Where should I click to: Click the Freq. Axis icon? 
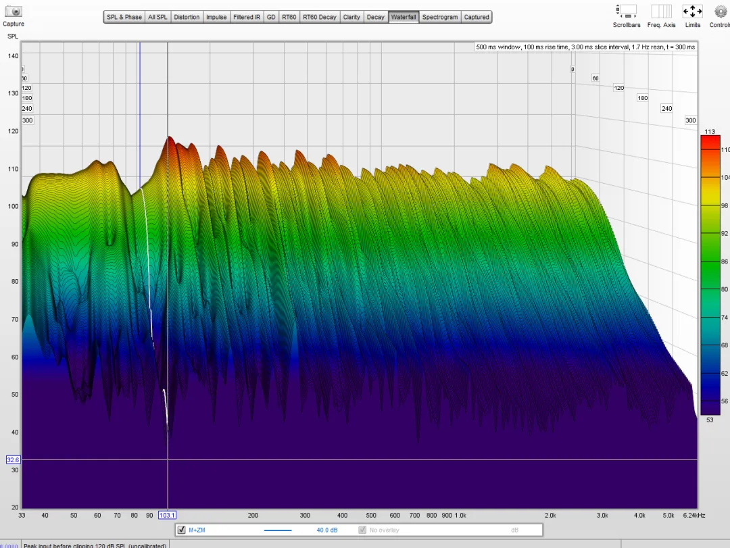pyautogui.click(x=660, y=11)
